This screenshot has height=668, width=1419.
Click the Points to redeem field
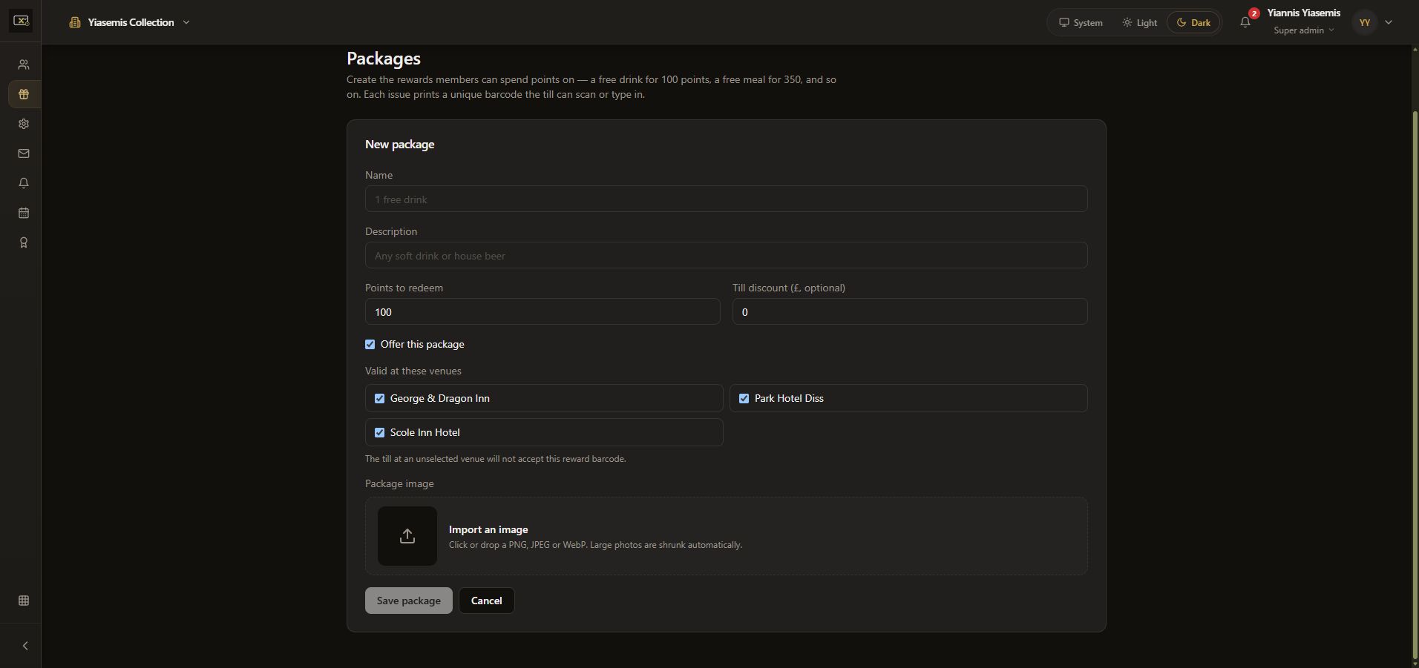pyautogui.click(x=543, y=311)
